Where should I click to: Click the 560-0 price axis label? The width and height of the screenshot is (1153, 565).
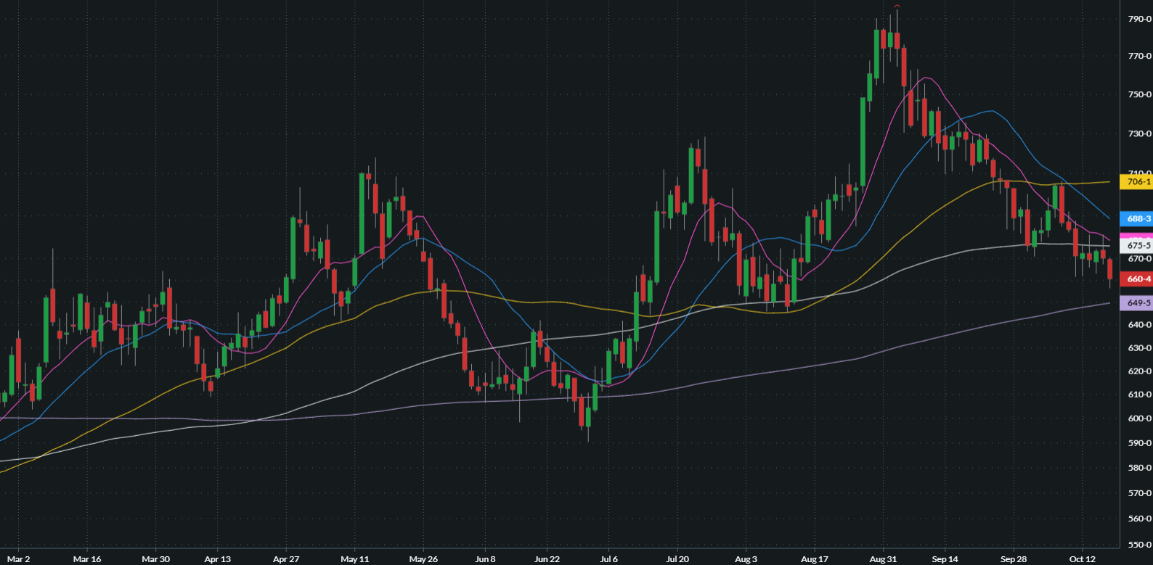click(x=1139, y=519)
